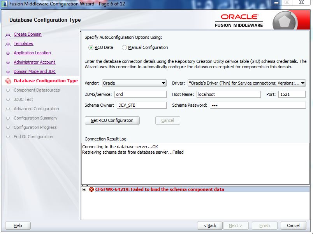Viewport: 313px width, 234px height.
Task: Select the RCU Data radio option
Action: pos(91,48)
